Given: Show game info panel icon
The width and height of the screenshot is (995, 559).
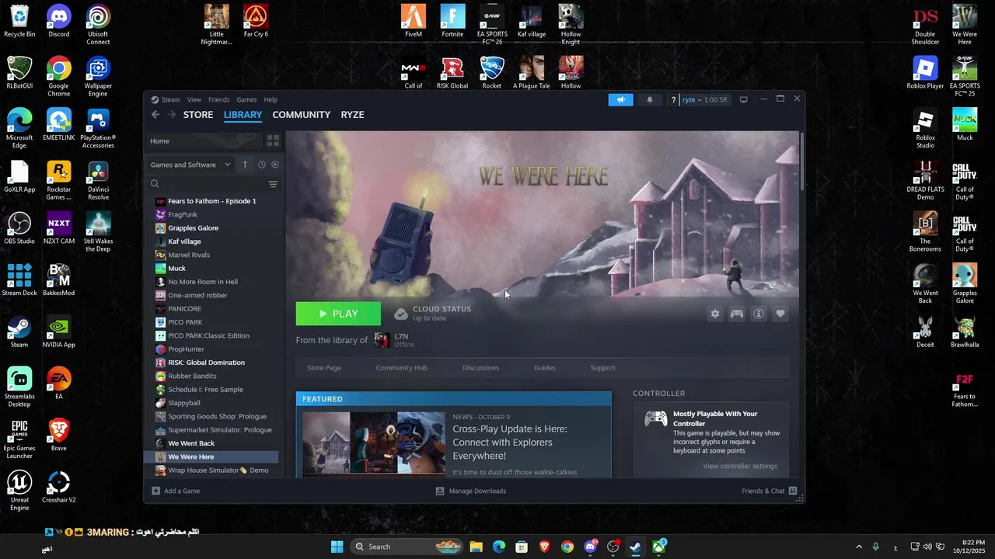Looking at the screenshot, I should coord(759,314).
